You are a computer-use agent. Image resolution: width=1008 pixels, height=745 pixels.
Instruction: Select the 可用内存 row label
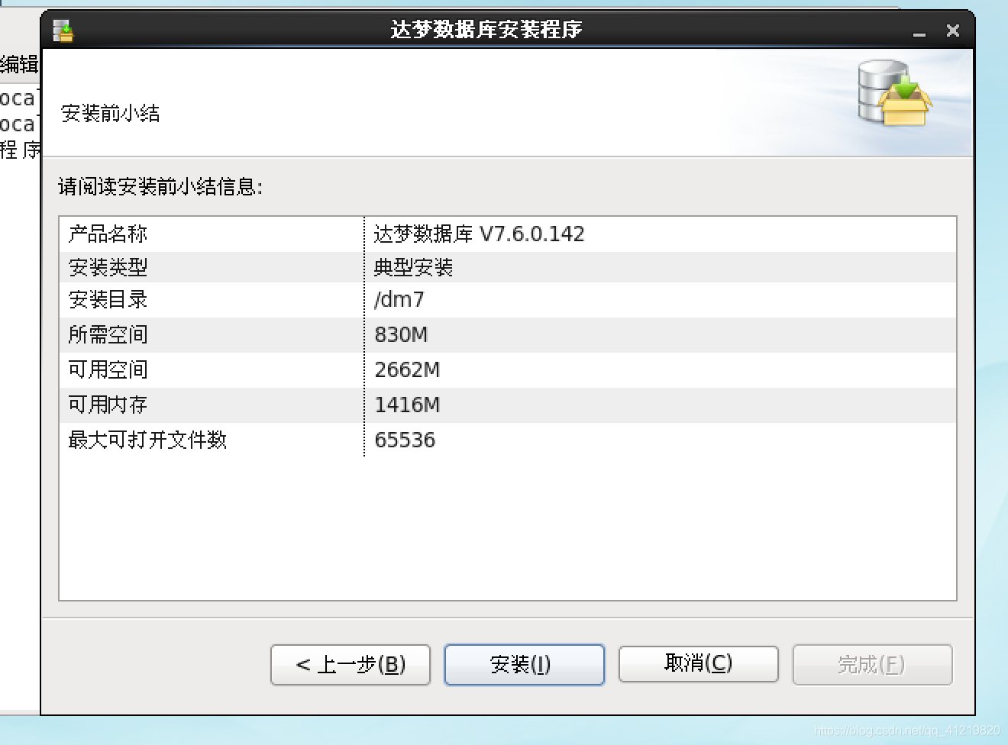108,405
